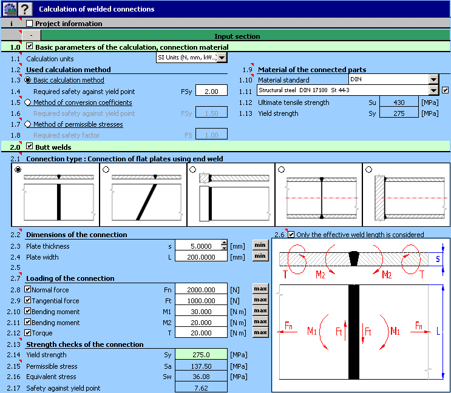Click min button for Plate thickness
Viewport: 451px width, 393px height.
click(x=260, y=245)
